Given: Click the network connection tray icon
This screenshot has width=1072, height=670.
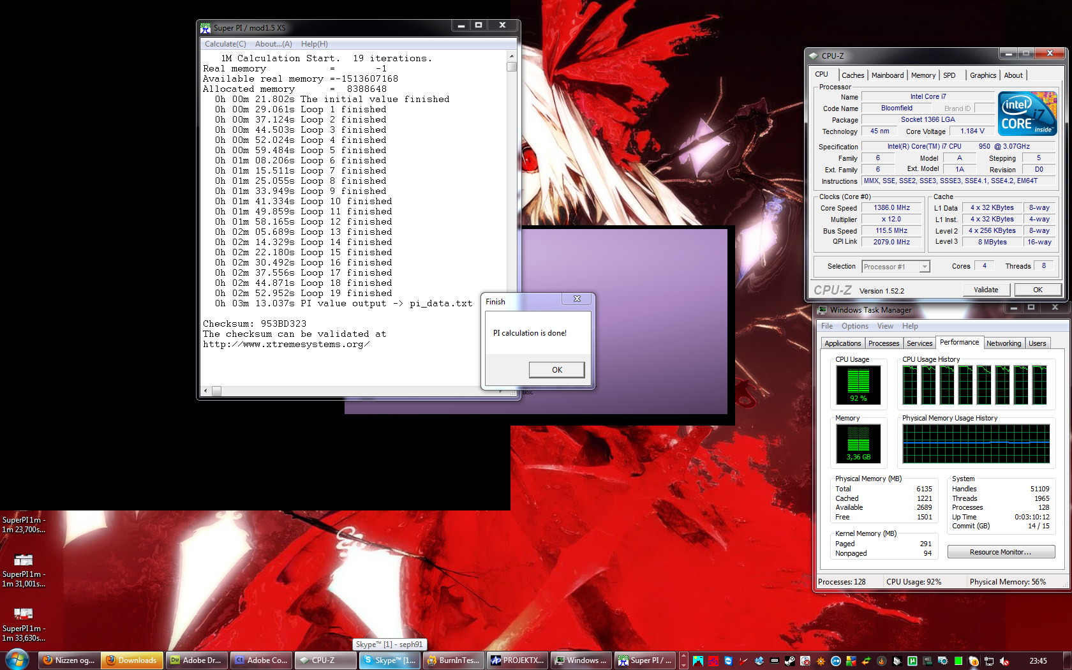Looking at the screenshot, I should 989,661.
